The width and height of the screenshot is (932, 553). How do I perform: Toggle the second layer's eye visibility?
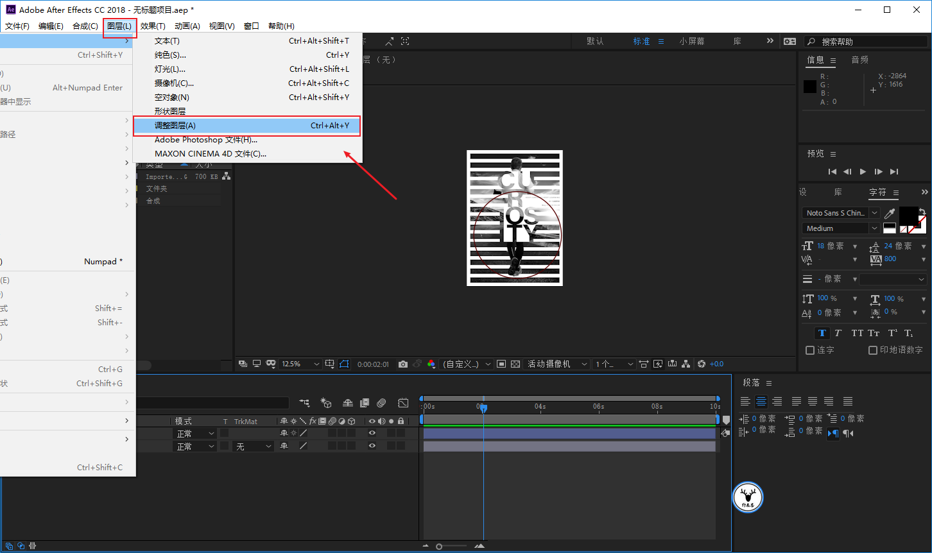pyautogui.click(x=372, y=446)
